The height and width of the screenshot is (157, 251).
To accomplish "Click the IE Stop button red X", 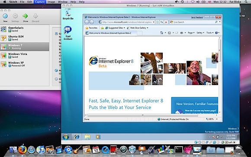I will pos(166,22).
